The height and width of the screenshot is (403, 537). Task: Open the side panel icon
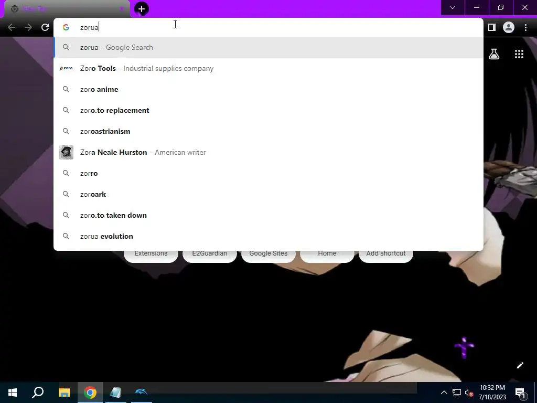[x=492, y=27]
